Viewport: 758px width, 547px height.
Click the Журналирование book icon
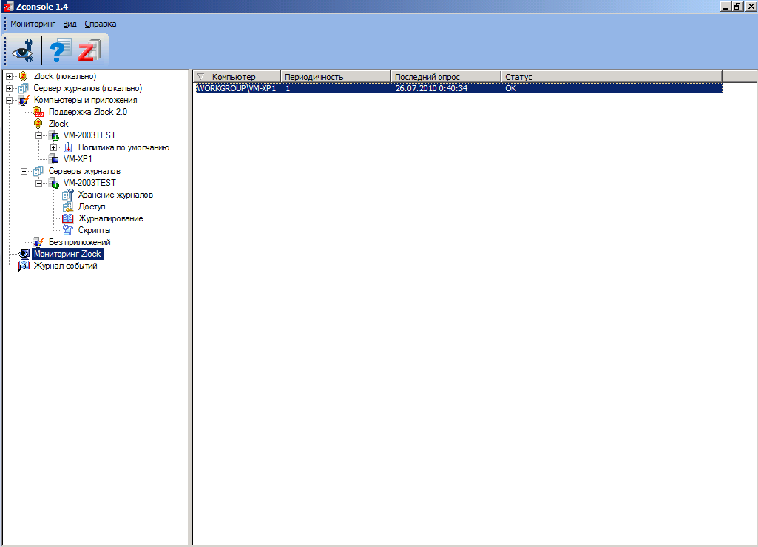(x=68, y=219)
